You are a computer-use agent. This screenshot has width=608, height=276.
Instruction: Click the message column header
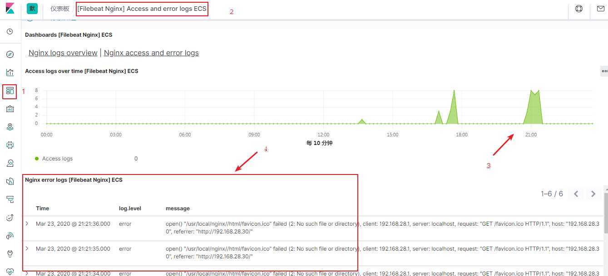[178, 208]
